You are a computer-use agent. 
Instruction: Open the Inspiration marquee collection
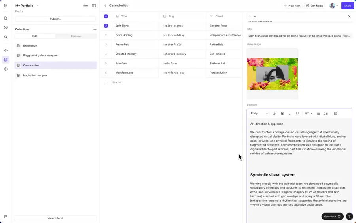[x=35, y=75]
